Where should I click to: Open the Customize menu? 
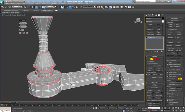coord(71,4)
